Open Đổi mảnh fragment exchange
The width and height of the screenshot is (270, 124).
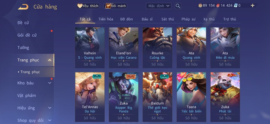[x=115, y=6]
